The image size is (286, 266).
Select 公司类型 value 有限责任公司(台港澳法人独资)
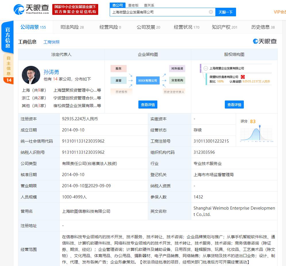coord(89,163)
